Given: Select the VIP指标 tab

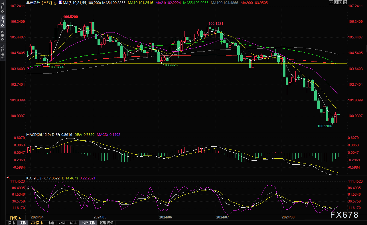Looking at the screenshot, I should tap(37, 223).
